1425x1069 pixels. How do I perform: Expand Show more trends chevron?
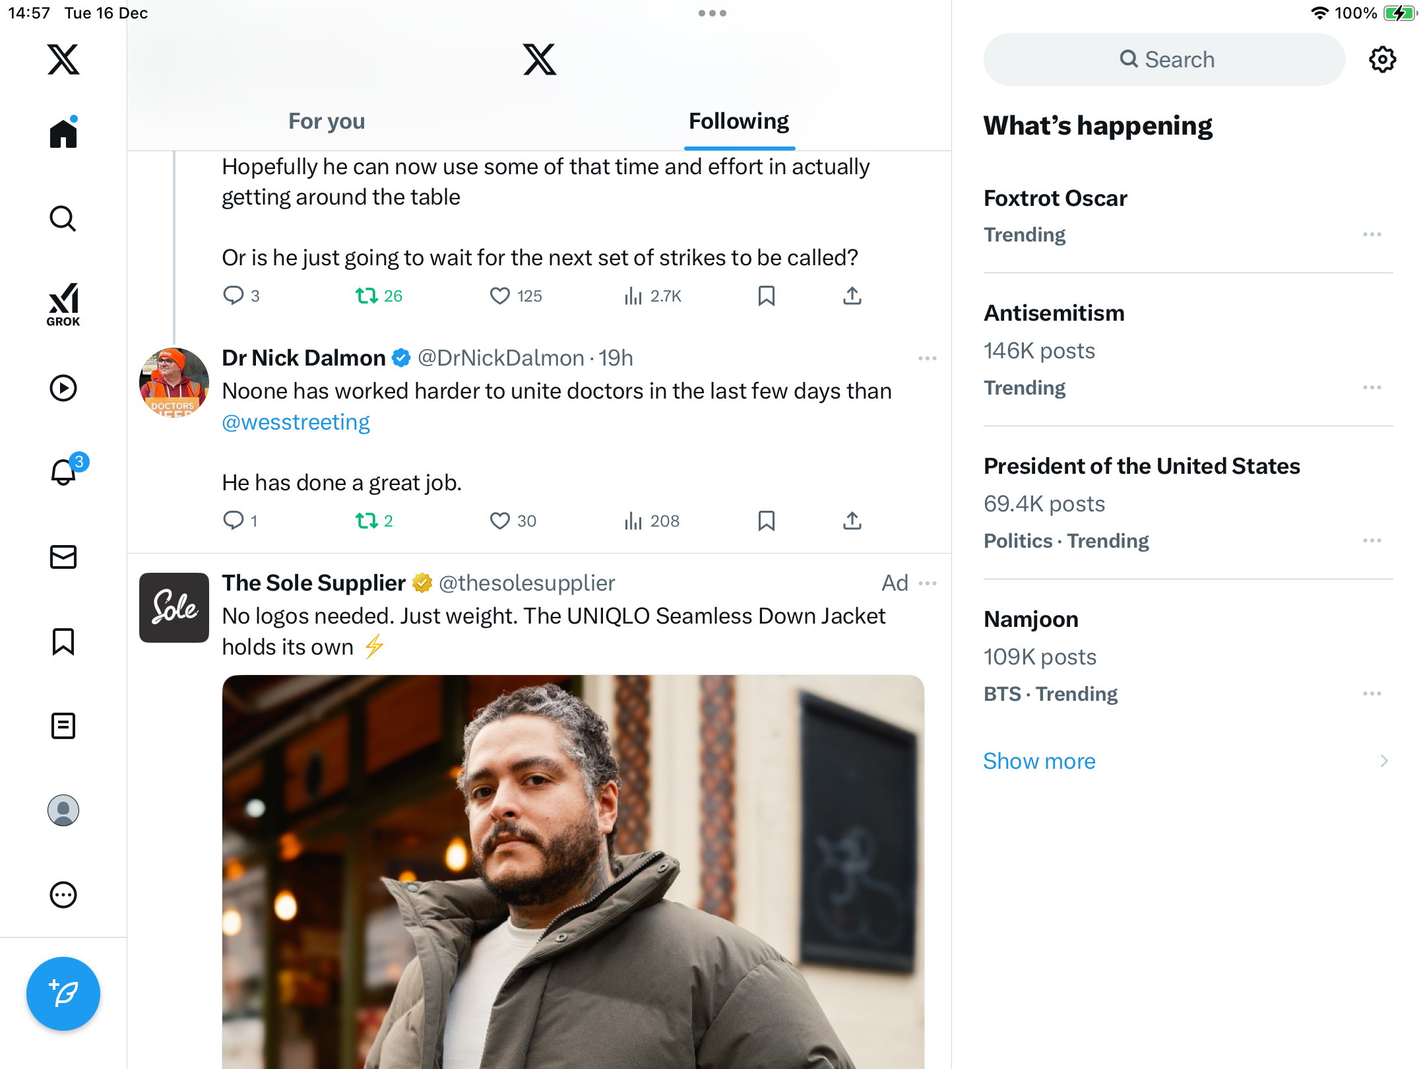[x=1383, y=761]
